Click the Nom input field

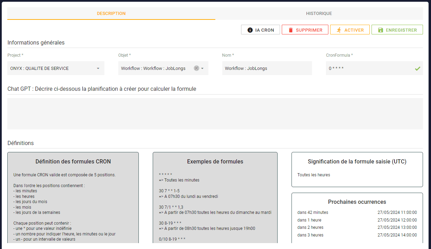click(267, 68)
